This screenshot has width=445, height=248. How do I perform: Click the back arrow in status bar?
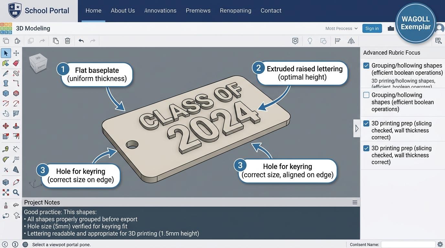coord(5,244)
